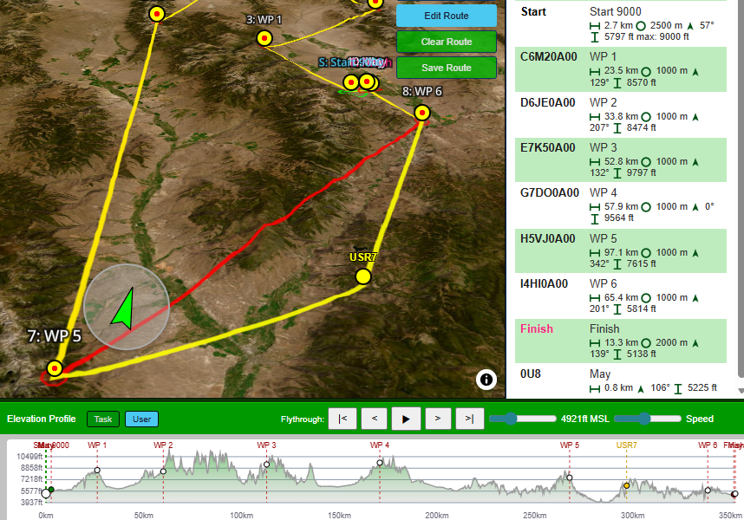Select the Start 9000 row in list

(x=621, y=23)
